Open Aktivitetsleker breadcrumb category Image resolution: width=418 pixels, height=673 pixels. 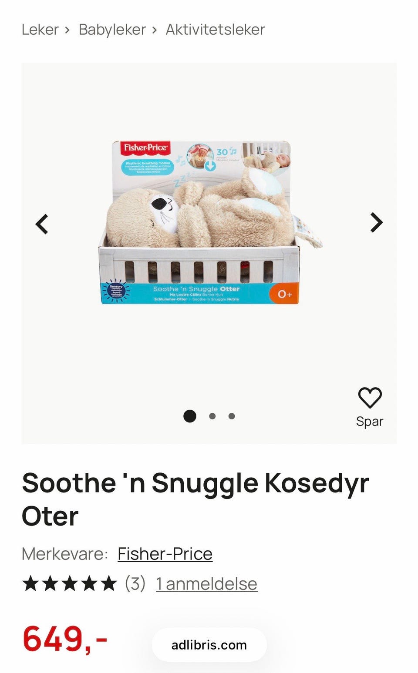click(x=215, y=30)
